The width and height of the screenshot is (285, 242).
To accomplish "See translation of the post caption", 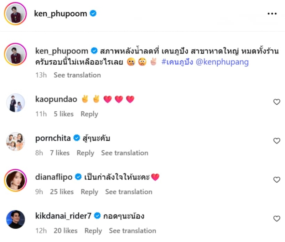I will click(x=77, y=75).
